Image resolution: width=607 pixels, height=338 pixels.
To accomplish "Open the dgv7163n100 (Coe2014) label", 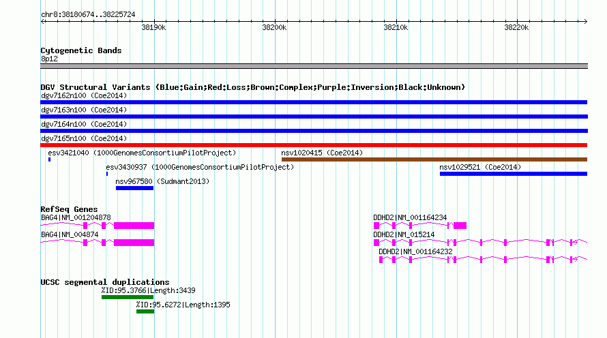I will click(x=84, y=110).
